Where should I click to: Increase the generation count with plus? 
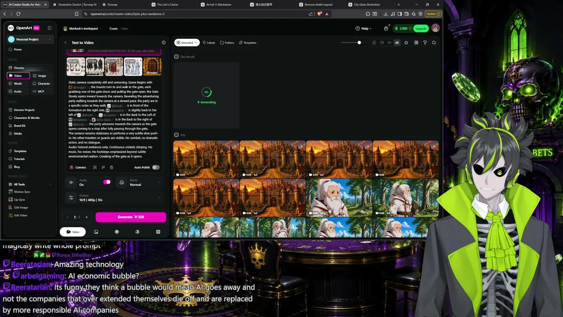tap(86, 217)
